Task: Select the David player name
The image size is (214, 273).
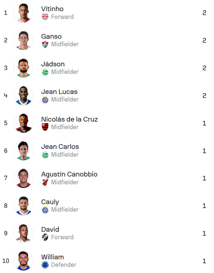Action: click(x=50, y=230)
